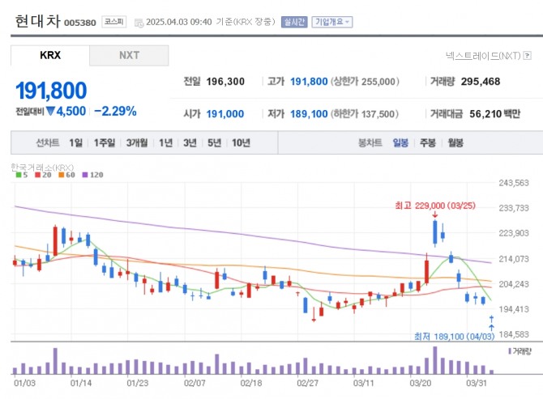This screenshot has height=399, width=543.
Task: Select the 10년 line chart period
Action: coord(241,142)
